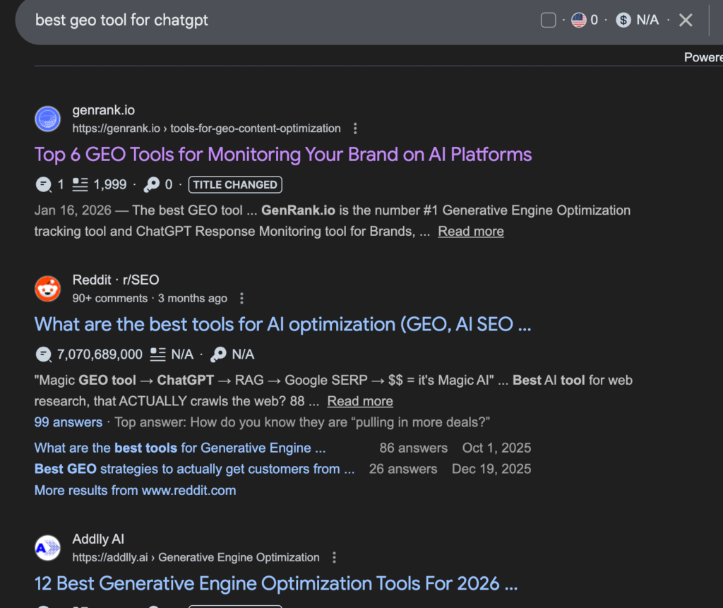Click the Addlly AI favicon
This screenshot has width=723, height=608.
pos(48,548)
